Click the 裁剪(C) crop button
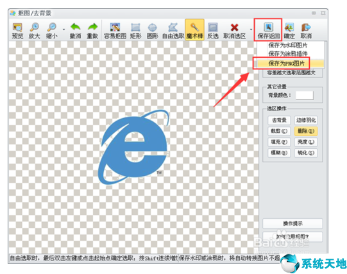The width and height of the screenshot is (347, 274). click(x=279, y=131)
